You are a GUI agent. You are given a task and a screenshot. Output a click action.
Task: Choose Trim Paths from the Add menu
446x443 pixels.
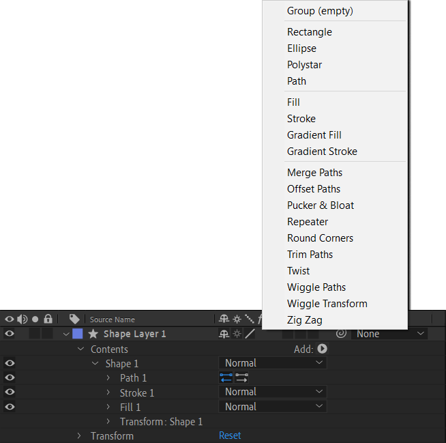coord(310,255)
